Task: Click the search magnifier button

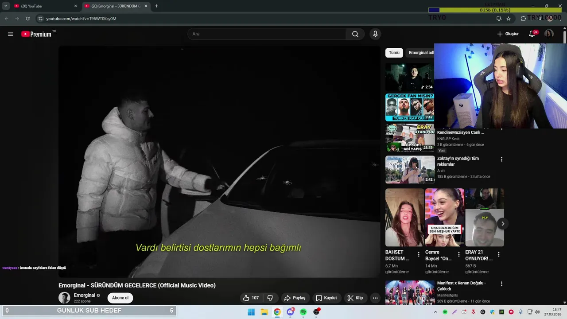Action: [355, 34]
